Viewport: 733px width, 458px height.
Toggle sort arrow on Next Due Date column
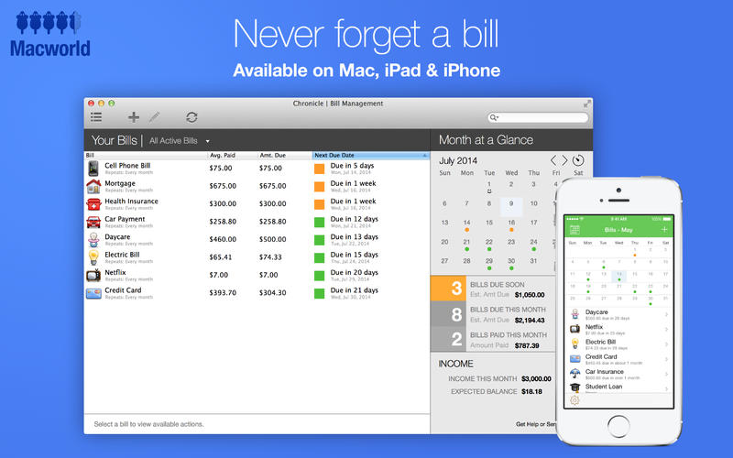(x=424, y=155)
